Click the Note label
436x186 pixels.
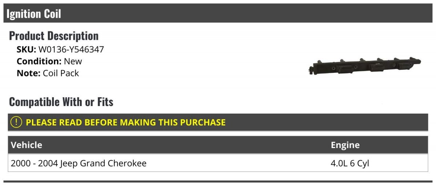point(28,73)
